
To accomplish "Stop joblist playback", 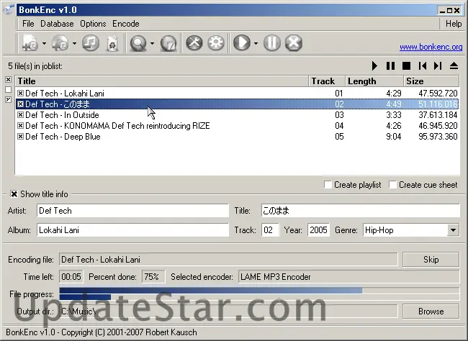I will tap(406, 66).
